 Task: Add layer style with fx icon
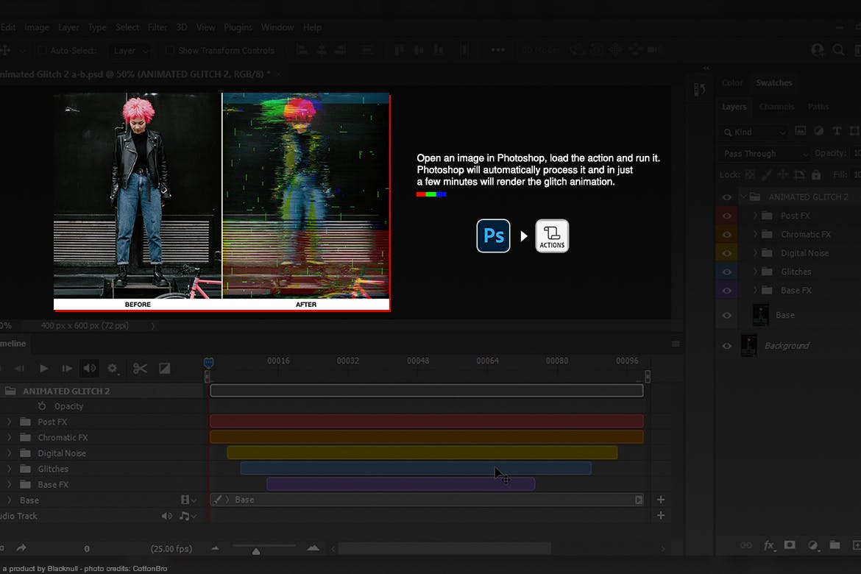pos(769,545)
